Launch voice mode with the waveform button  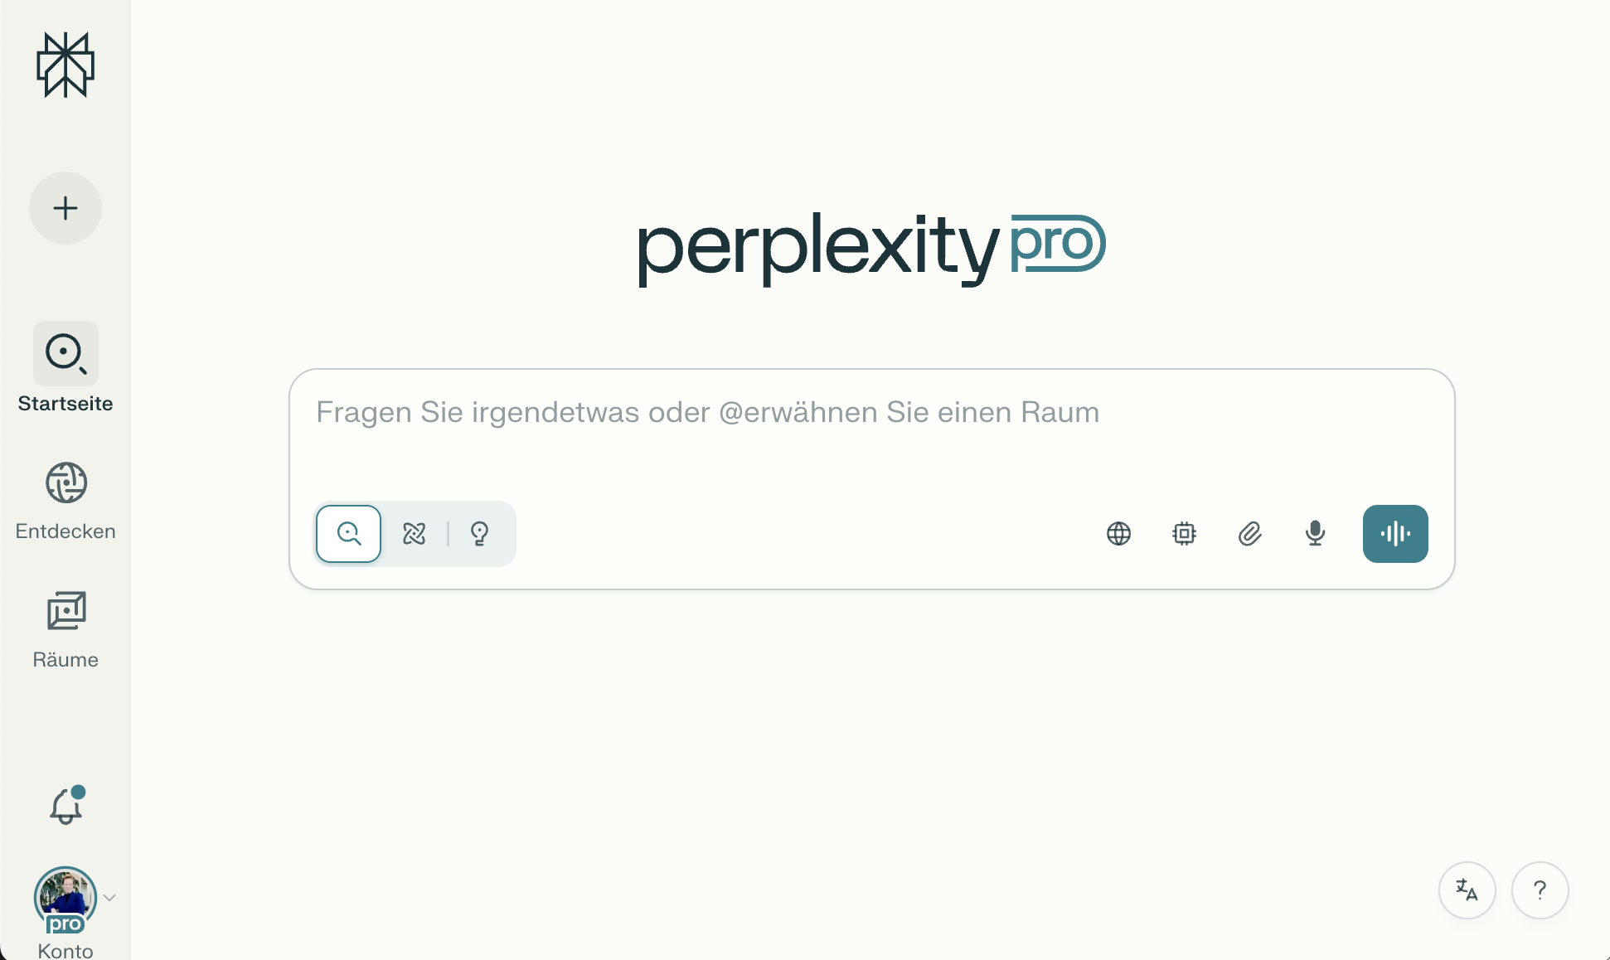(x=1395, y=534)
